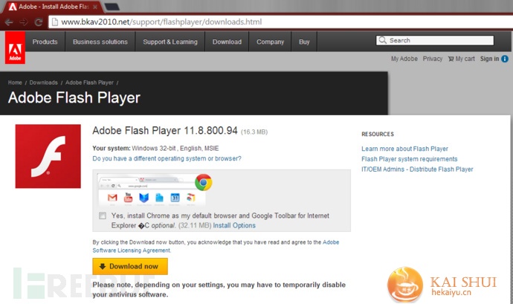Open the Download menu
Image resolution: width=513 pixels, height=304 pixels.
pyautogui.click(x=227, y=42)
